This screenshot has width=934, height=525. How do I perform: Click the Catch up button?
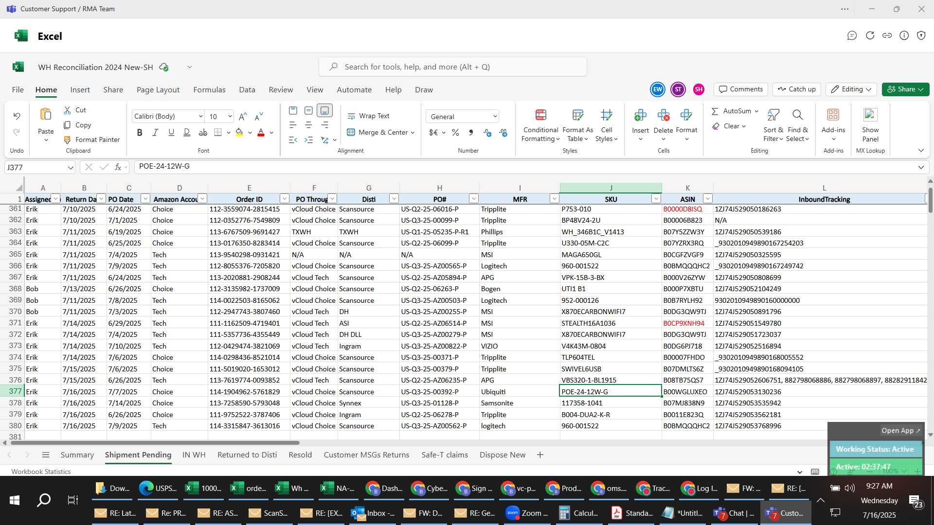coord(796,89)
